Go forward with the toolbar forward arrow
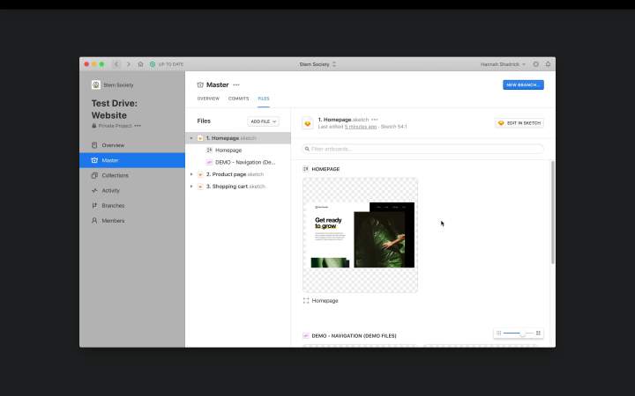The height and width of the screenshot is (396, 635). [x=129, y=64]
